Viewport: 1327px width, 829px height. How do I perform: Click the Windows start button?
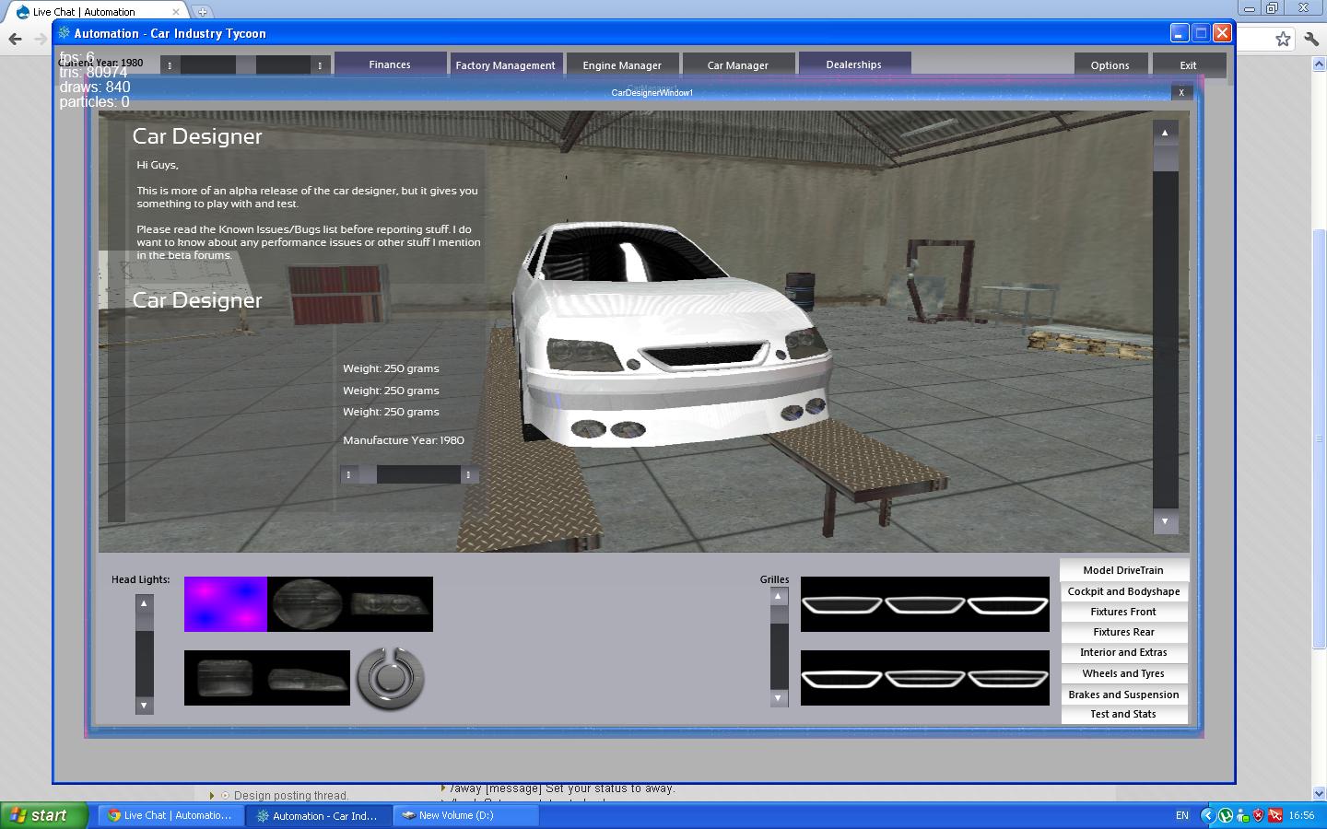[44, 815]
